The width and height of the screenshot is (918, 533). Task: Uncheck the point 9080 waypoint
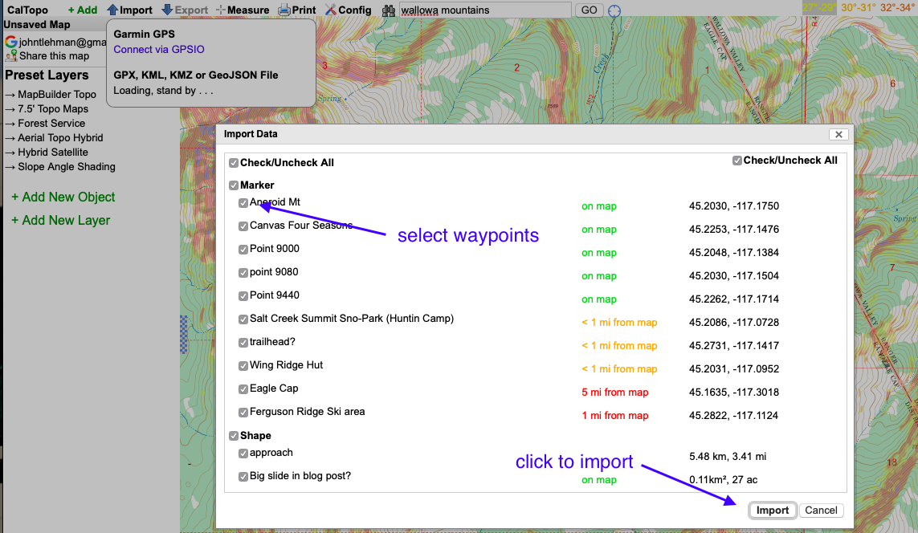point(243,273)
